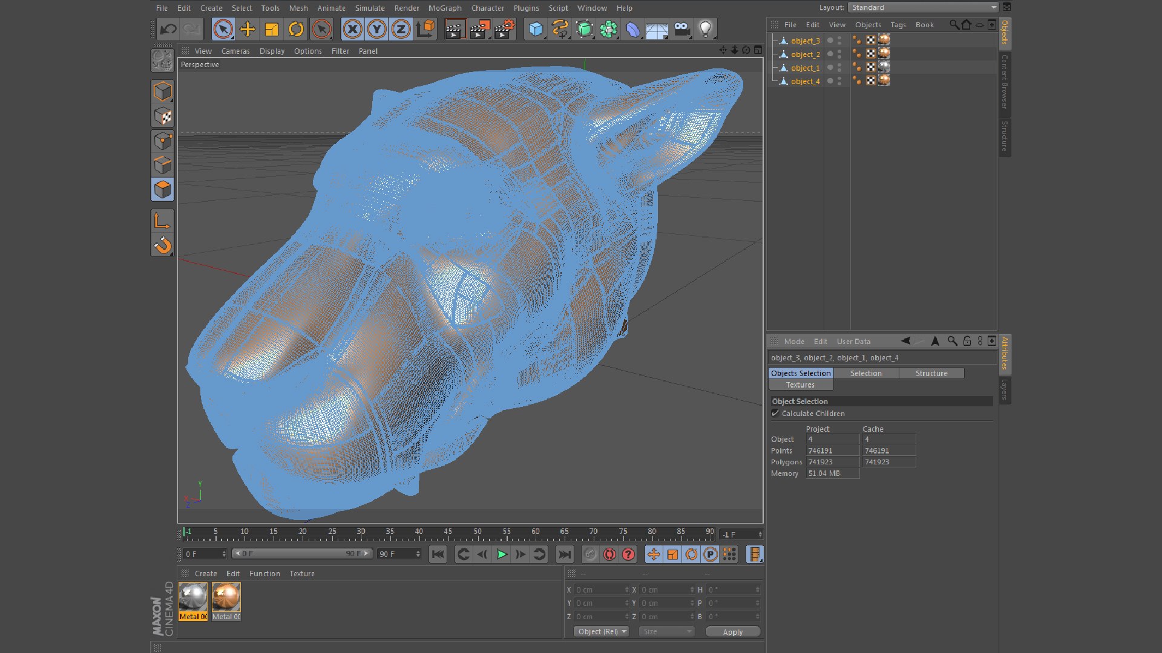The height and width of the screenshot is (653, 1162).
Task: Toggle Y axis lock
Action: [x=376, y=29]
